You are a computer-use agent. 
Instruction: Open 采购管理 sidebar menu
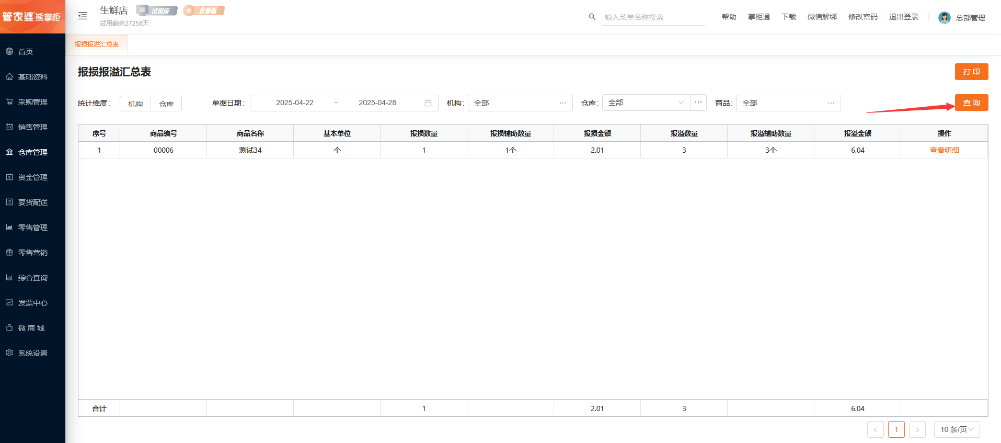[32, 102]
